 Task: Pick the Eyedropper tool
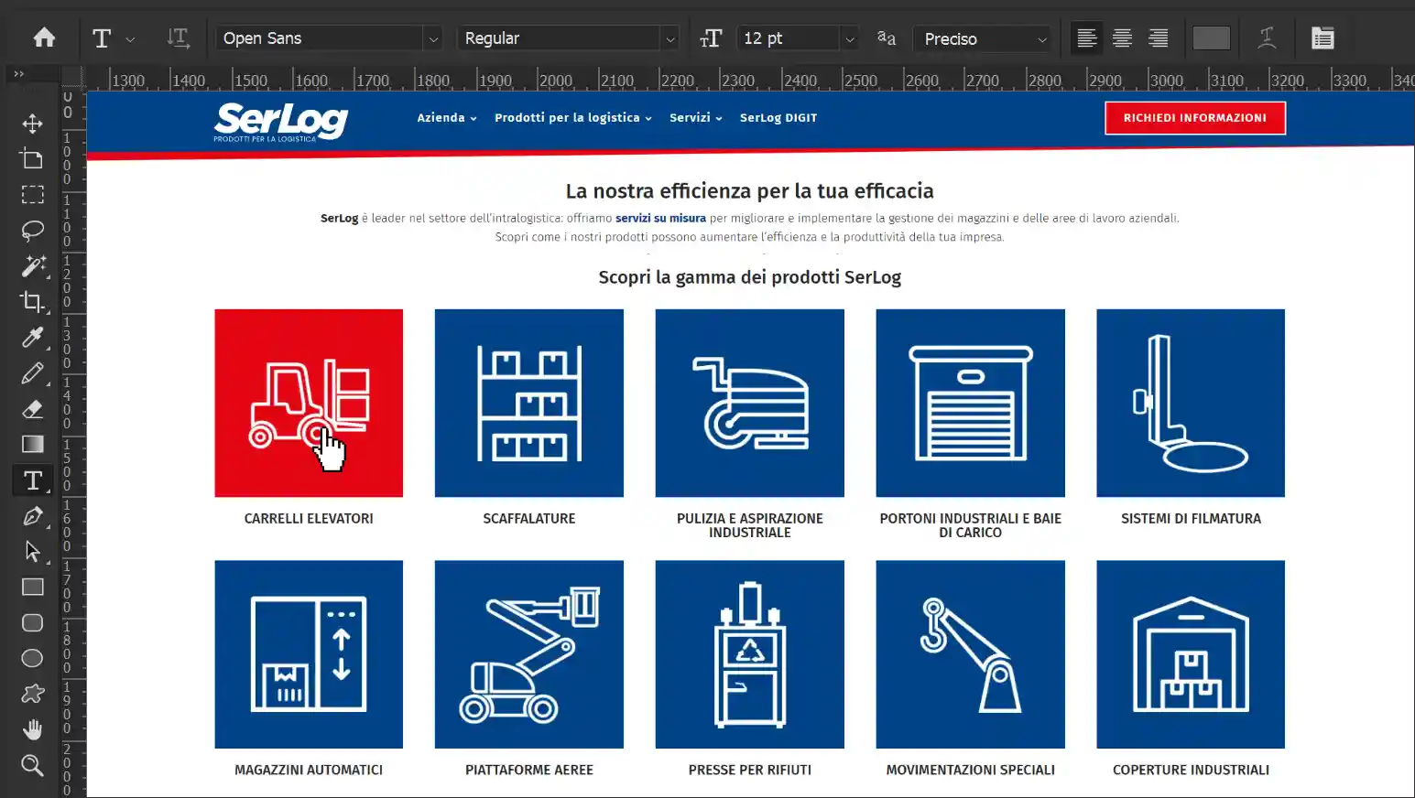click(x=32, y=338)
